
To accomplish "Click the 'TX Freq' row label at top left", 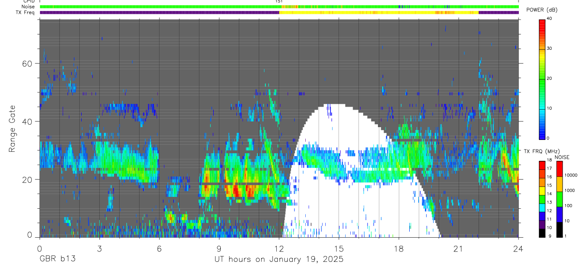I will [x=26, y=12].
